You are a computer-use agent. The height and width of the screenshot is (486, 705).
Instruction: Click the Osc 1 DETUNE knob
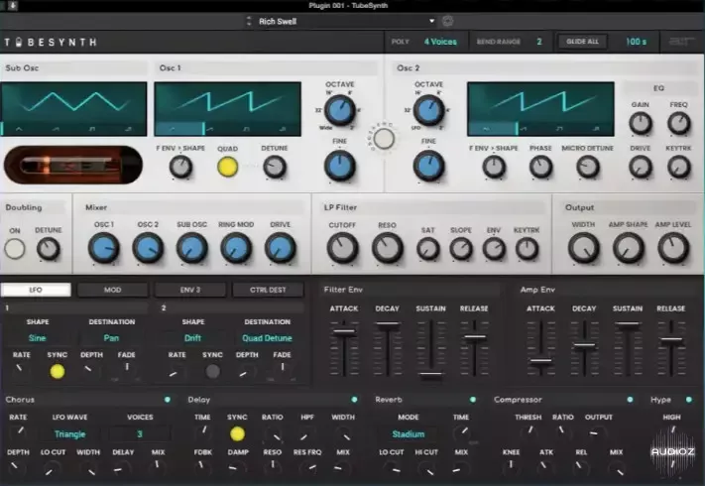tap(275, 167)
